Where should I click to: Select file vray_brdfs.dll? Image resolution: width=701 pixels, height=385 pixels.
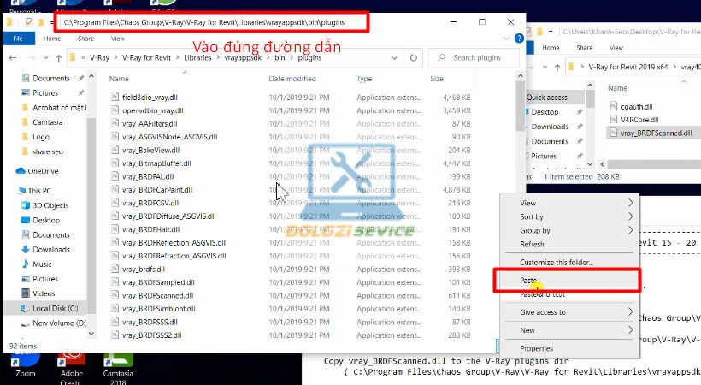144,269
